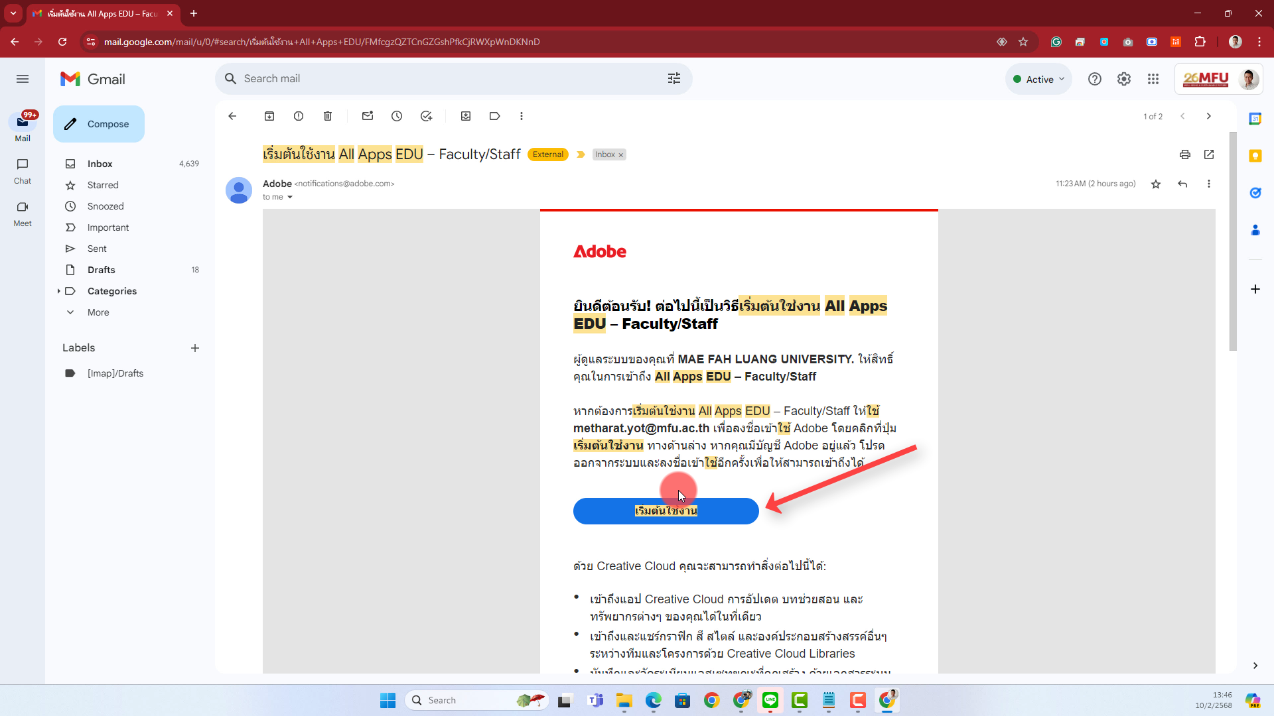Open Google apps grid
This screenshot has width=1274, height=716.
pos(1153,79)
